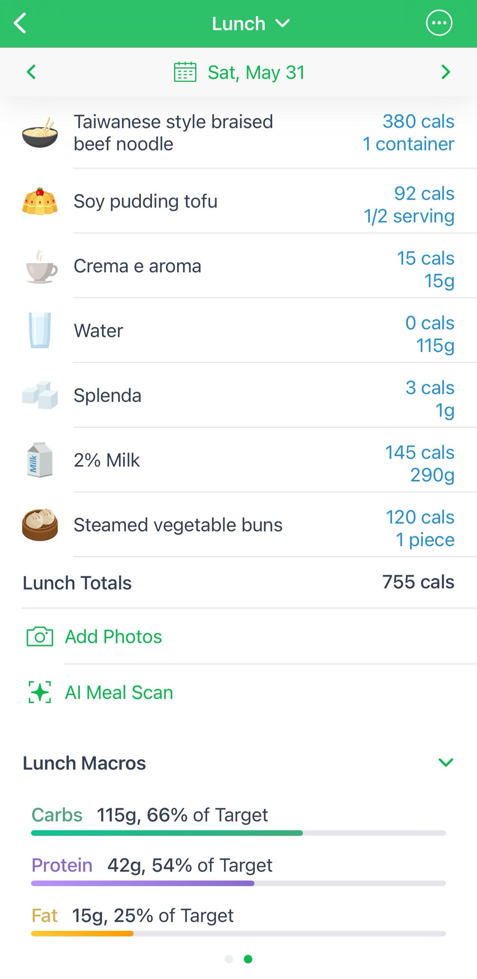Tap the Soy pudding tofu icon

(40, 202)
